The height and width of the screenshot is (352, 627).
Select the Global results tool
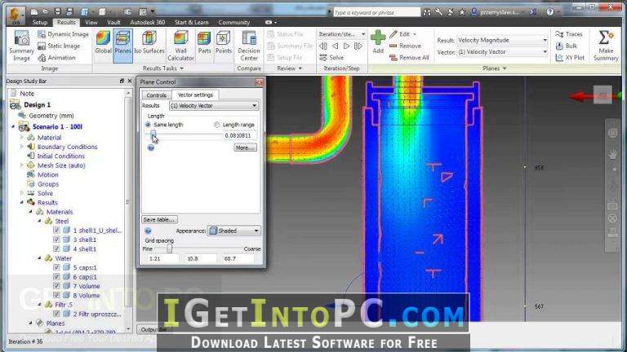103,42
